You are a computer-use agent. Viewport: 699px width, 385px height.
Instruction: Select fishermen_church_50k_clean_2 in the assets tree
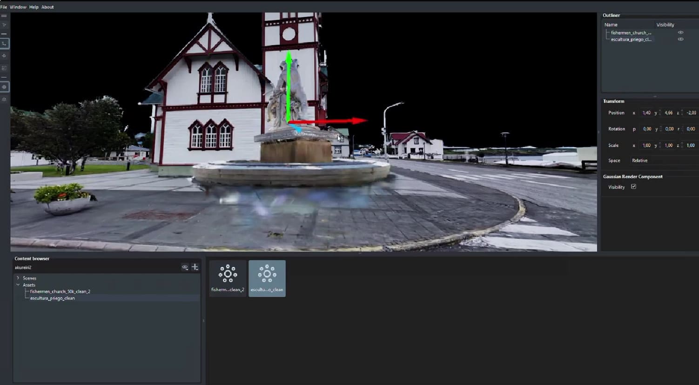click(x=60, y=292)
